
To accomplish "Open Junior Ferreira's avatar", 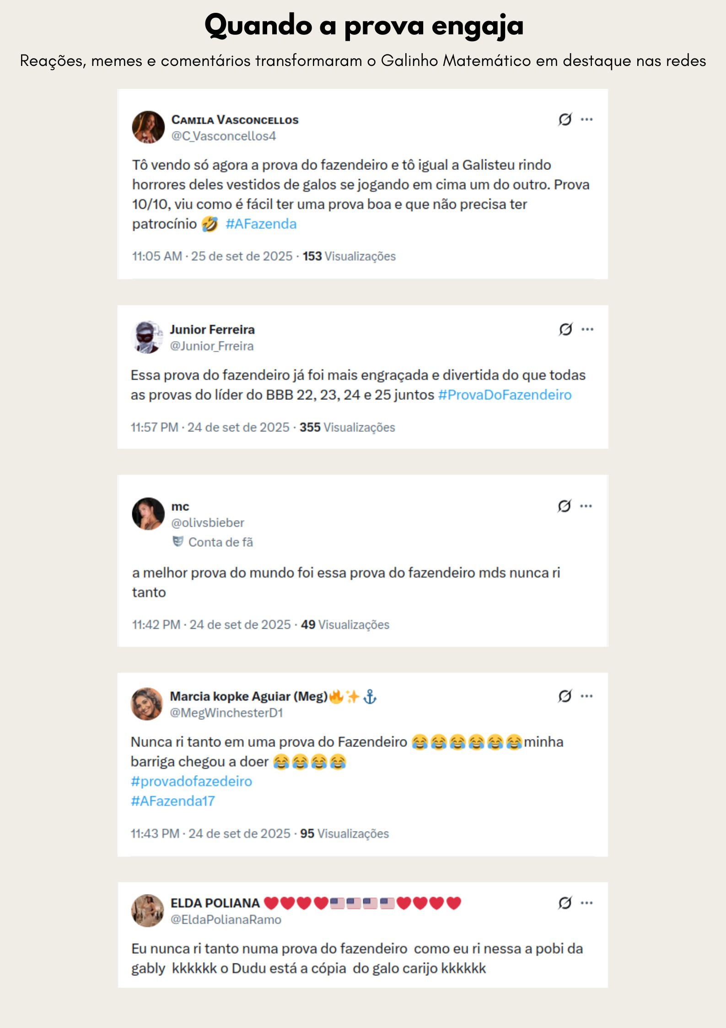I will [147, 337].
